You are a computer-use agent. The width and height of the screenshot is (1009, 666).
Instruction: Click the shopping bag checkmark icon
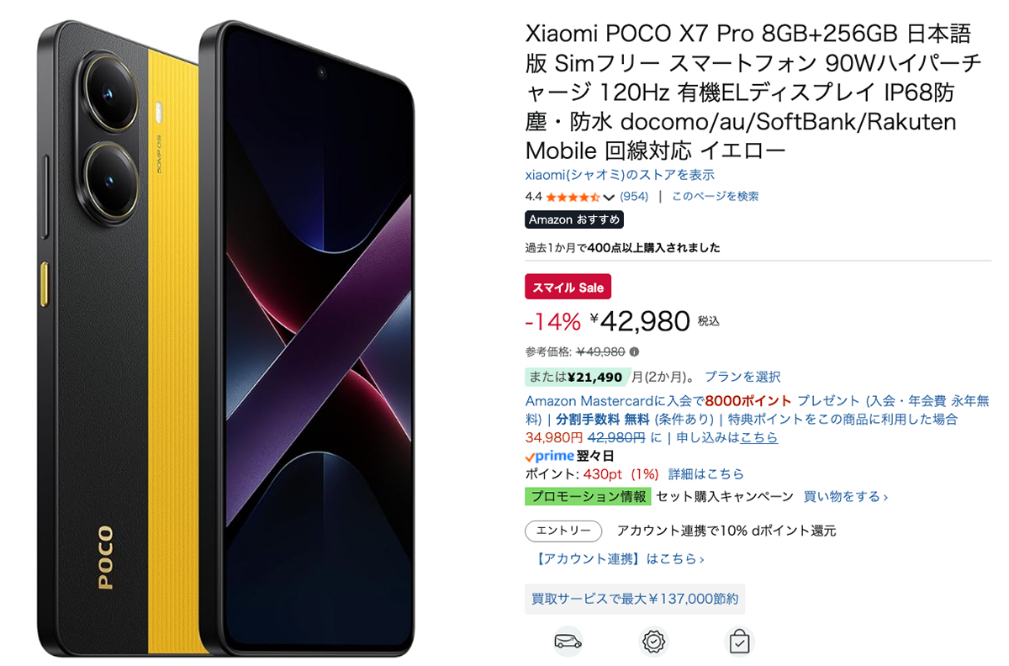tap(739, 642)
